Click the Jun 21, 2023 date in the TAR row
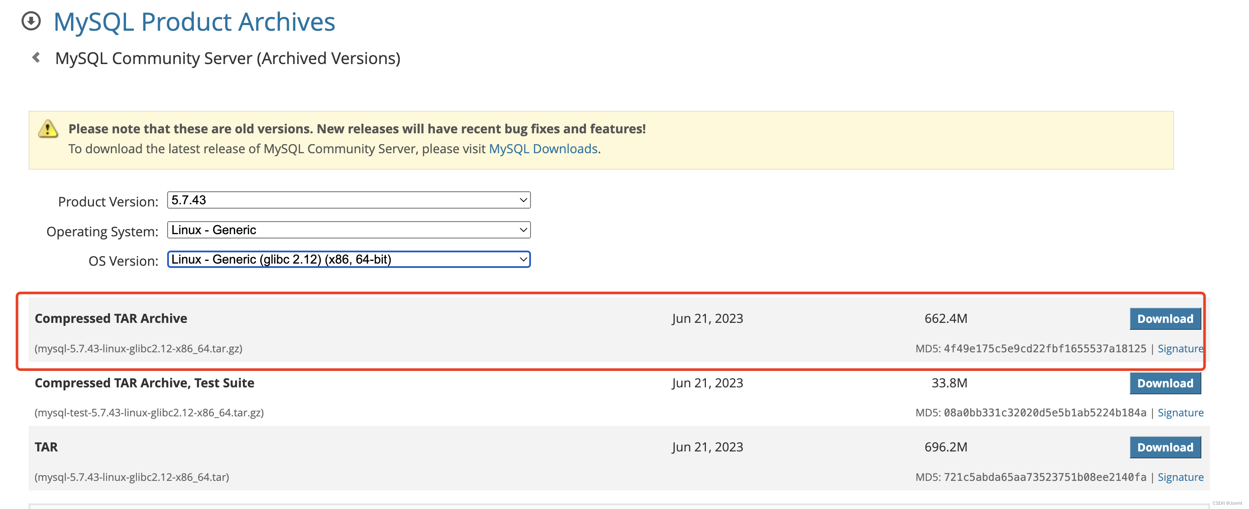The width and height of the screenshot is (1249, 509). (707, 447)
